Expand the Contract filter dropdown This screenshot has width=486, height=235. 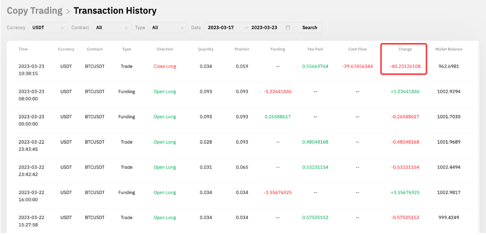tap(112, 28)
